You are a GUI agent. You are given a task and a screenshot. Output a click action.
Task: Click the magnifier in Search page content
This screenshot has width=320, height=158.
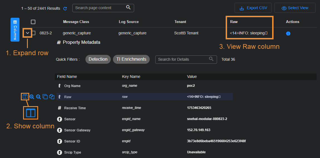(x=128, y=7)
